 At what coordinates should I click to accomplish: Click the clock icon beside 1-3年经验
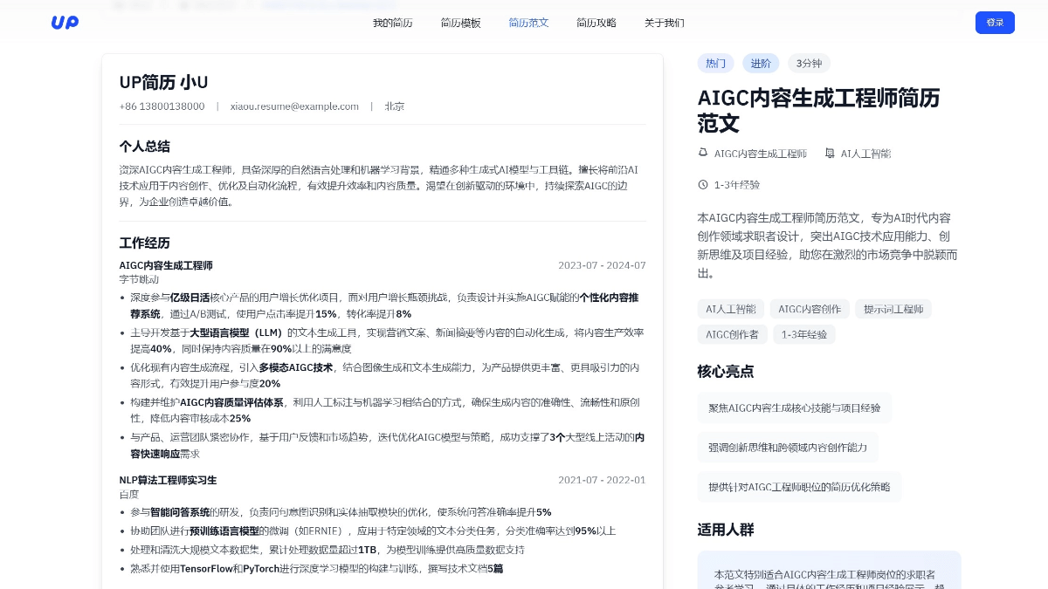point(703,185)
